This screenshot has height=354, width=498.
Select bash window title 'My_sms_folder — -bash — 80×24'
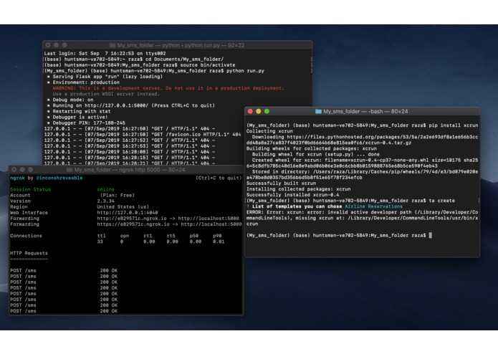click(365, 112)
